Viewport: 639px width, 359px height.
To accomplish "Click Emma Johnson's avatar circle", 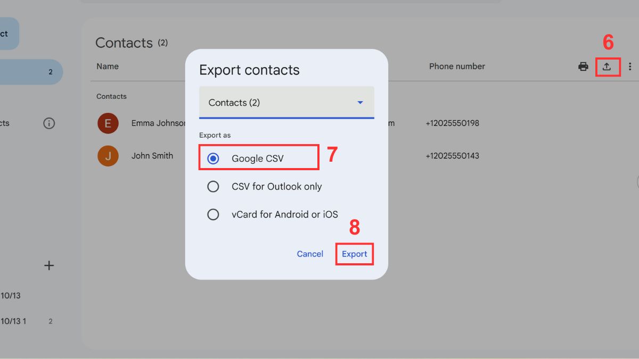I will [108, 123].
